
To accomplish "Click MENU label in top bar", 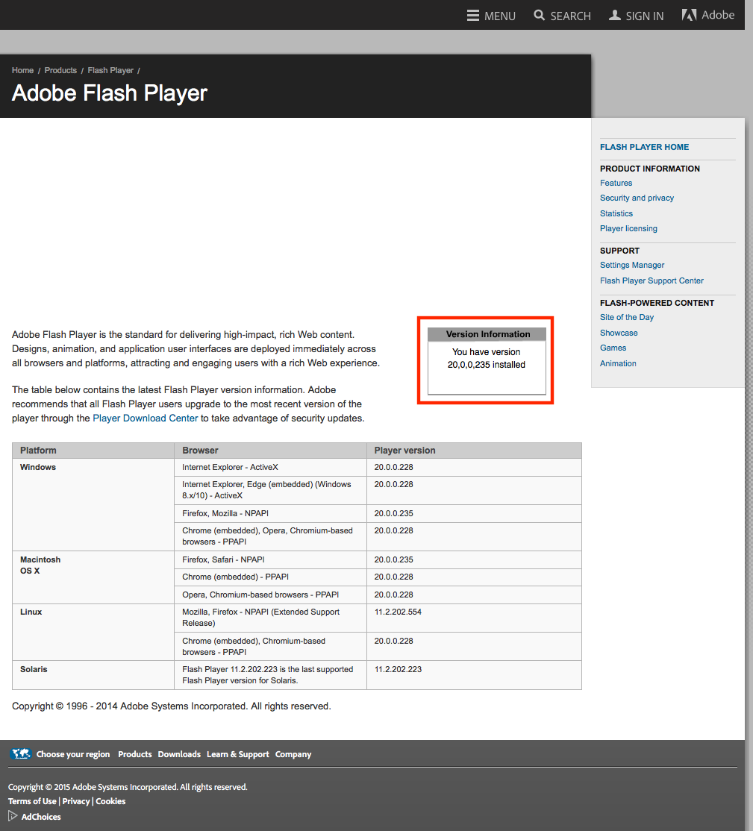I will 499,16.
